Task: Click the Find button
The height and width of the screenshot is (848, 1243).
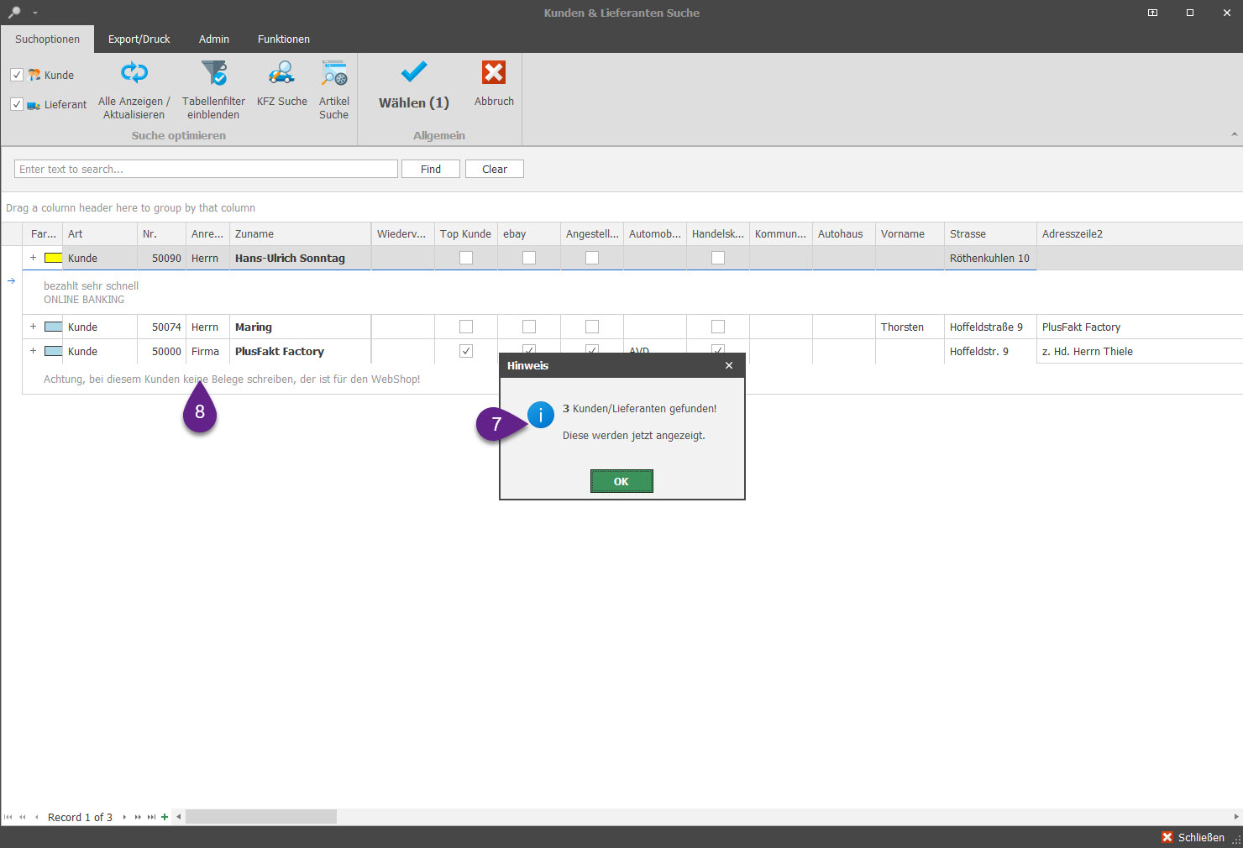Action: click(x=430, y=169)
